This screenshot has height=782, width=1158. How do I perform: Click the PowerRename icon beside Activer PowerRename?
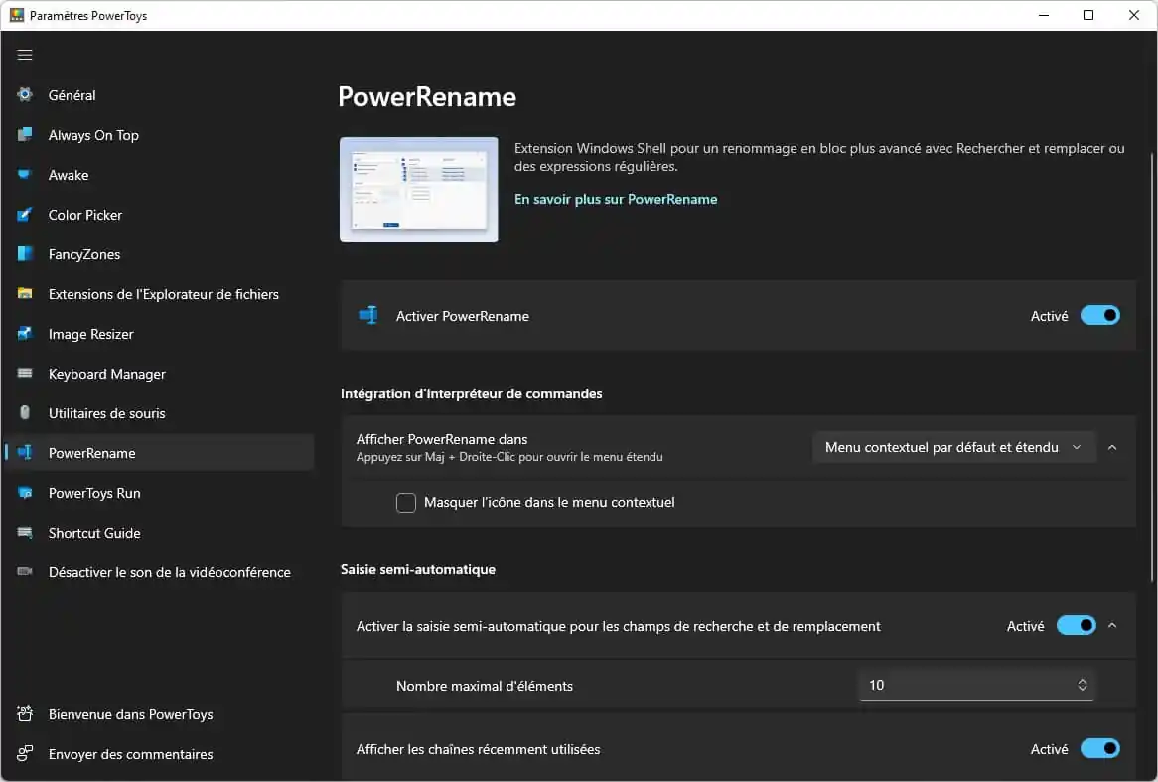click(367, 315)
